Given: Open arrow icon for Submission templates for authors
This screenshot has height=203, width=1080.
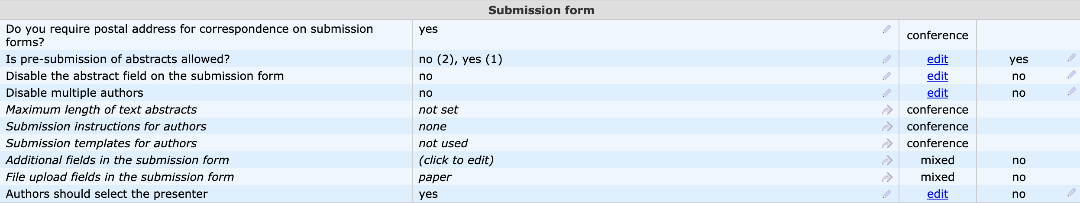Looking at the screenshot, I should point(887,144).
